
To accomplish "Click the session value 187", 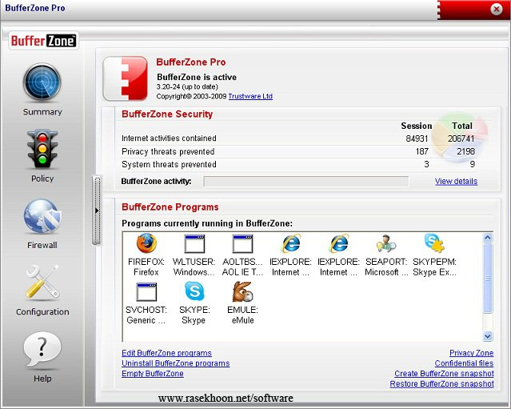I will tap(421, 151).
